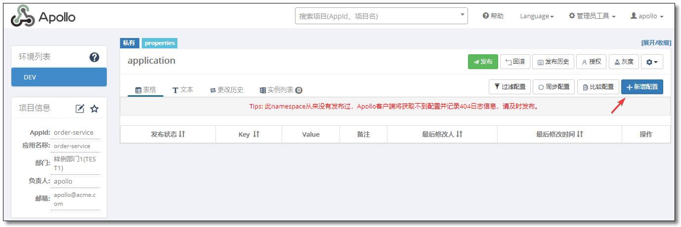Click the 部门 value 样例部门1(TEST1)
Image resolution: width=681 pixels, height=227 pixels.
coord(75,163)
